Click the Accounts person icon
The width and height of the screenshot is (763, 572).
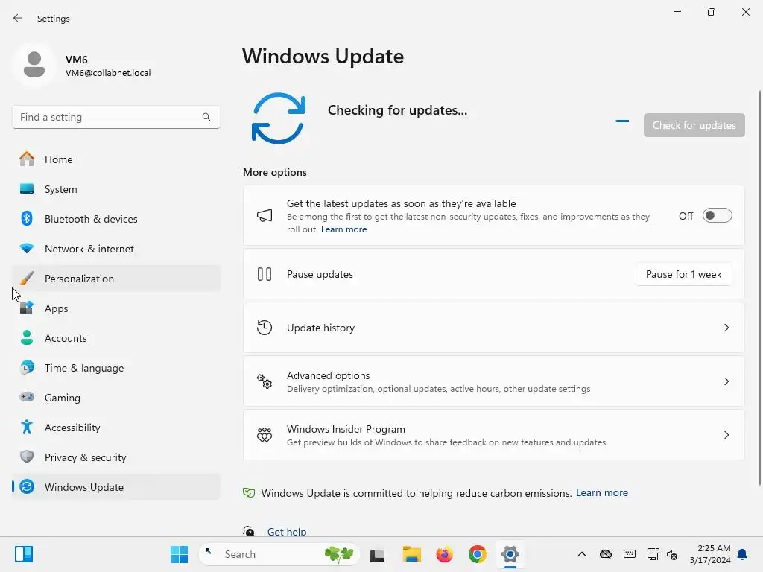point(27,337)
